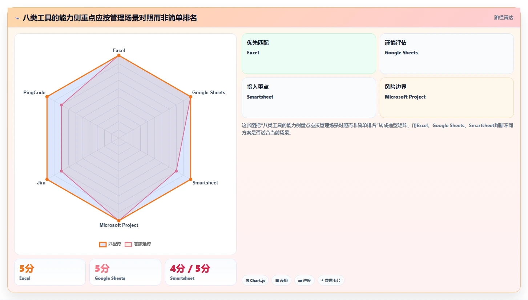This screenshot has width=528, height=300.
Task: Click the pink 实施难度 legend swatch
Action: coord(128,244)
